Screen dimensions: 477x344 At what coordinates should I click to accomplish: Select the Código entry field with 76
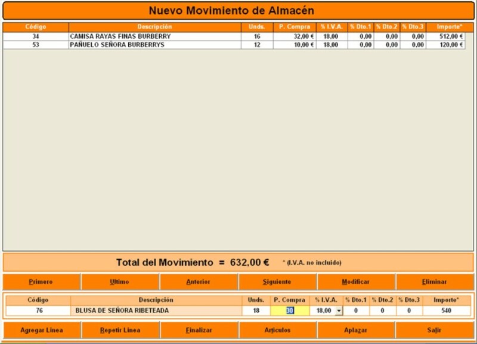(x=38, y=311)
